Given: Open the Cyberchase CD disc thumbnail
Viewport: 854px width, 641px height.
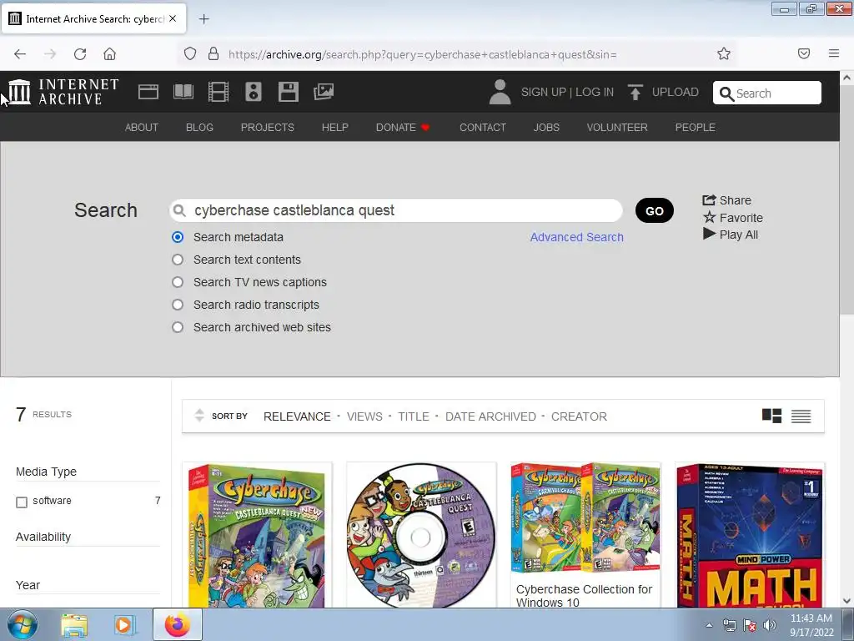Looking at the screenshot, I should coord(421,535).
